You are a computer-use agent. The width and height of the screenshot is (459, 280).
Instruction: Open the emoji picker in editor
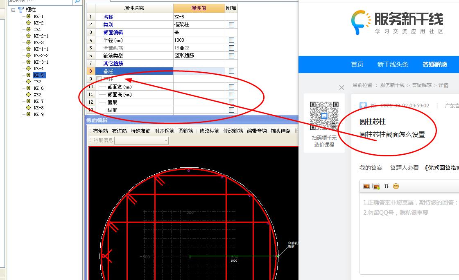coord(396,186)
